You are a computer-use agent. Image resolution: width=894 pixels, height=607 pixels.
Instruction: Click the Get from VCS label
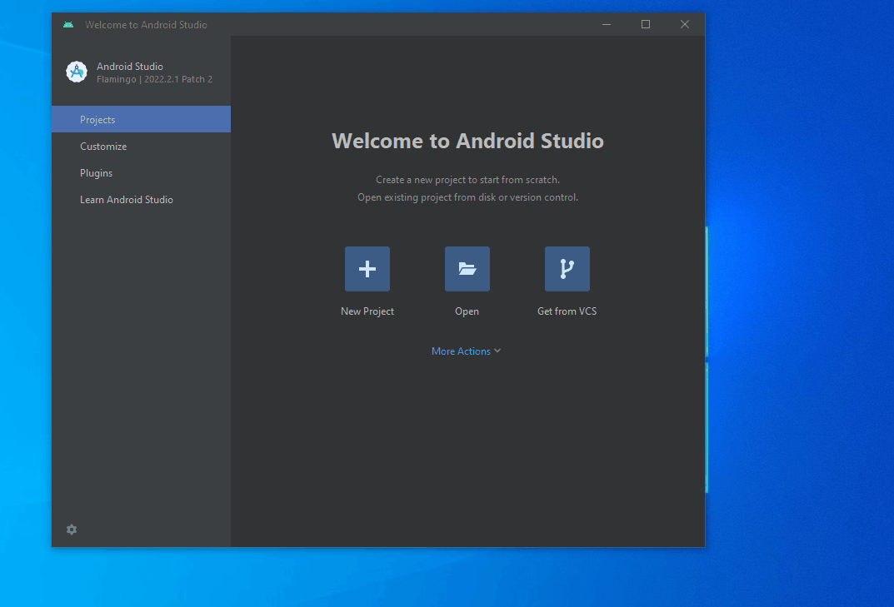[567, 311]
